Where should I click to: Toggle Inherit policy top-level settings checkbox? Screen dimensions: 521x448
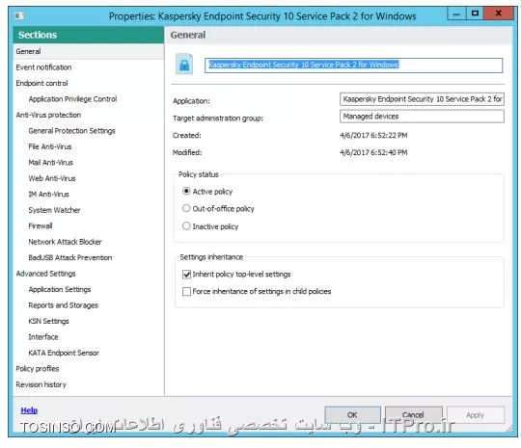click(187, 275)
